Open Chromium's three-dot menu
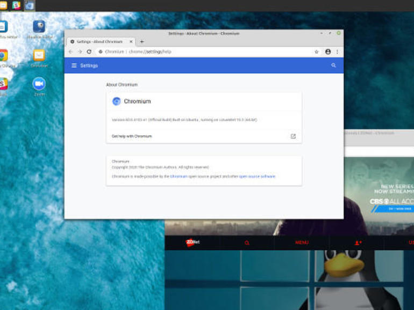 tap(337, 51)
